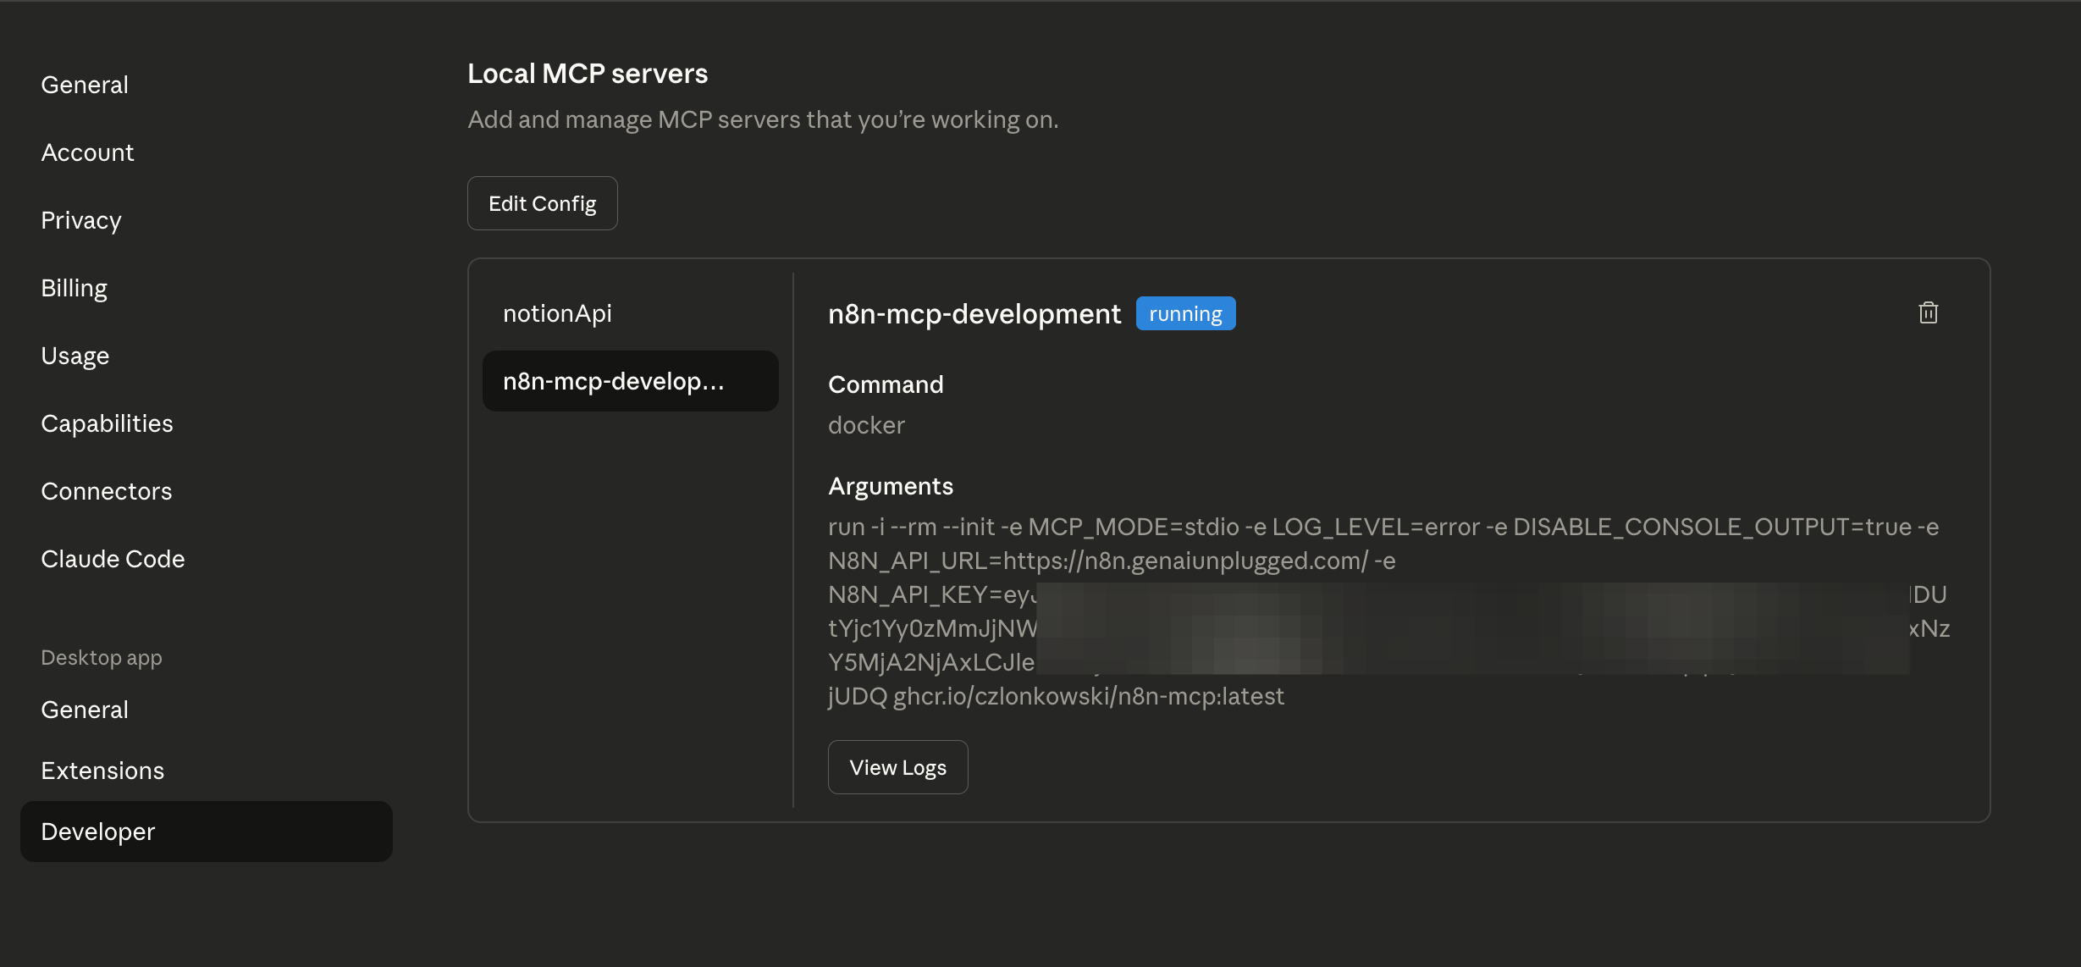2081x967 pixels.
Task: Open View Logs for the server
Action: click(897, 767)
